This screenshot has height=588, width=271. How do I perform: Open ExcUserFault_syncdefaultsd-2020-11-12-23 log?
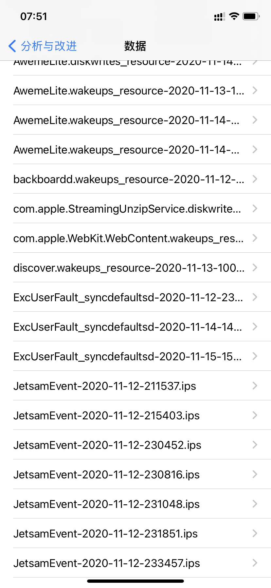128,298
